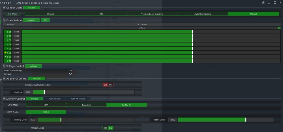The height and width of the screenshot is (132, 283).
Task: Select the EXPO 1 profile button
Action: click(x=46, y=112)
